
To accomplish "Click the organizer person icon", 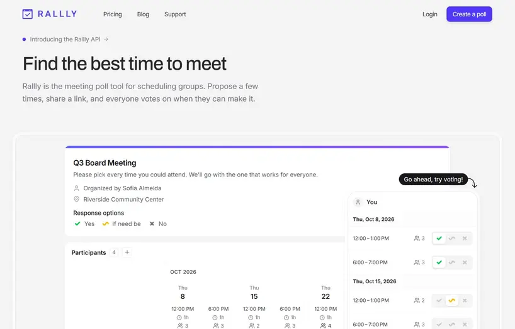I will [x=77, y=188].
